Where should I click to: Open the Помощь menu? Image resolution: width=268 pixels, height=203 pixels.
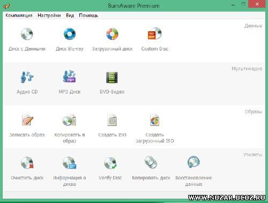(88, 16)
